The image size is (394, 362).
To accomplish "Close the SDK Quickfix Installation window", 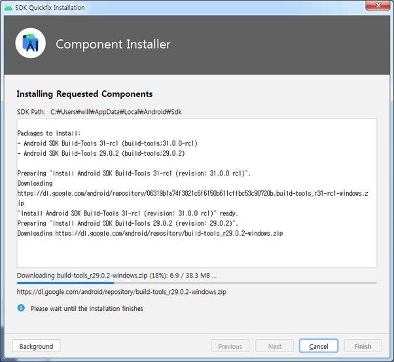I will [x=378, y=5].
